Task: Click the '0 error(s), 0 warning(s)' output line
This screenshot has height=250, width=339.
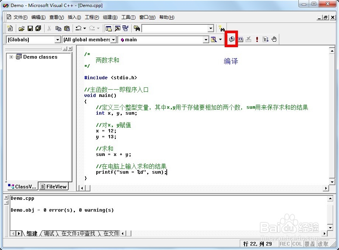Action: coord(62,210)
